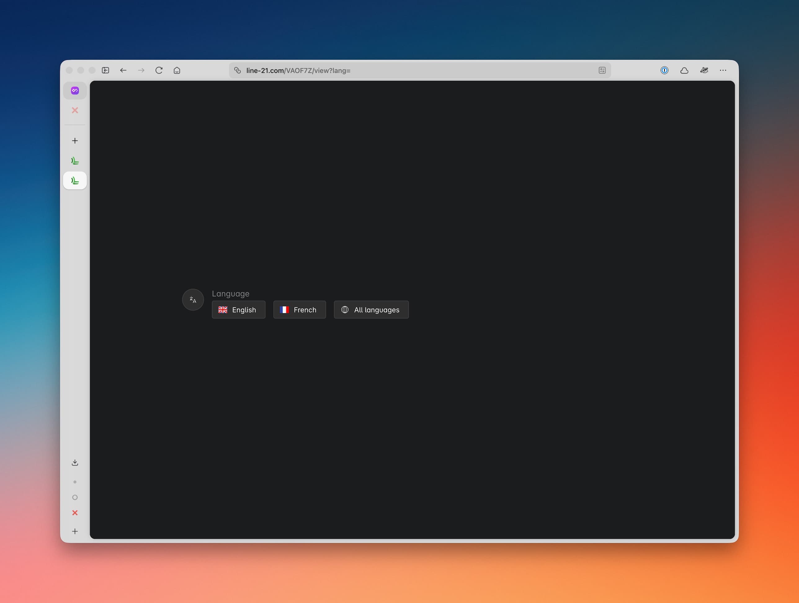Open the downloads icon in the sidebar

tap(75, 462)
